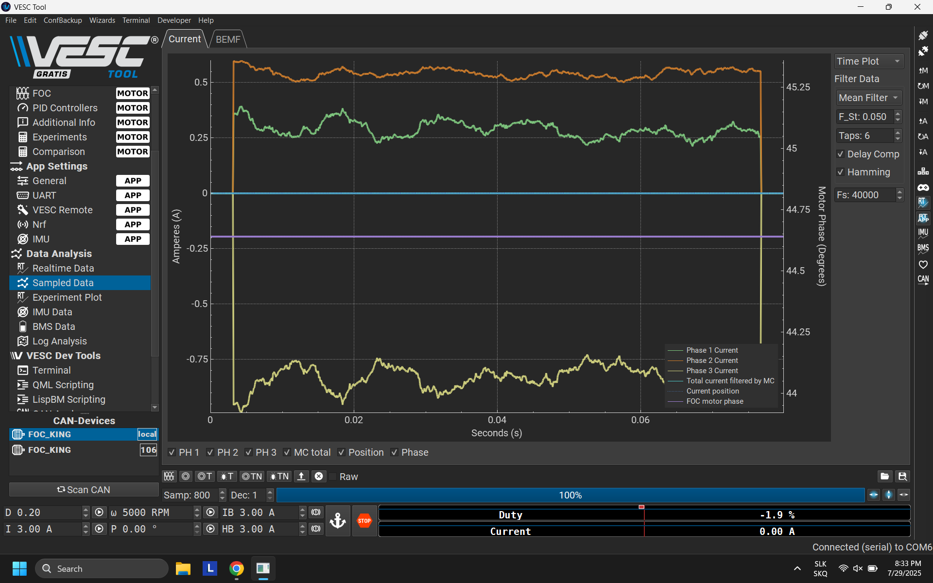Click the Disconnect plug icon in right toolbar
This screenshot has width=933, height=583.
(923, 51)
